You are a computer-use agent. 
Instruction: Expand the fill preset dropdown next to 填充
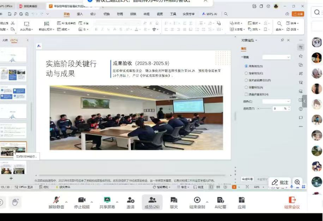tap(276, 57)
